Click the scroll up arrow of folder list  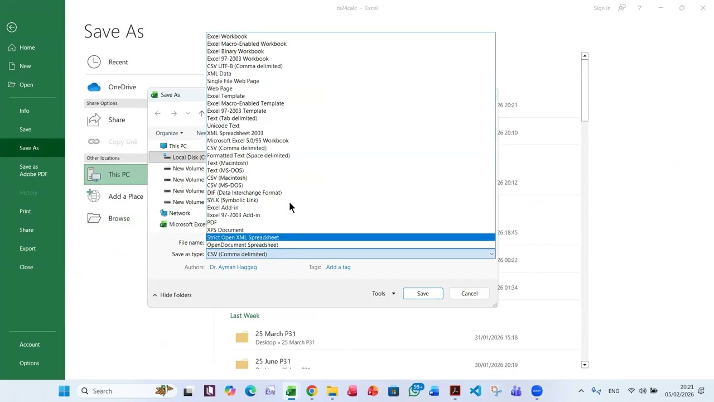pos(585,56)
